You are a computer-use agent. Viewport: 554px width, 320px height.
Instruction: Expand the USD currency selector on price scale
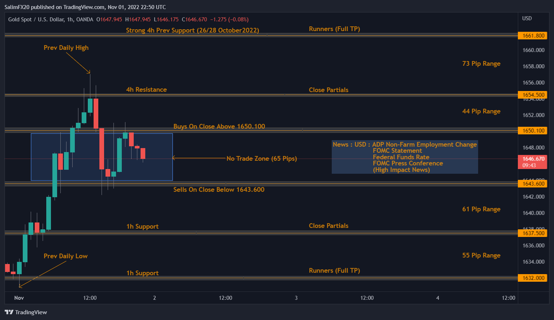coord(527,18)
